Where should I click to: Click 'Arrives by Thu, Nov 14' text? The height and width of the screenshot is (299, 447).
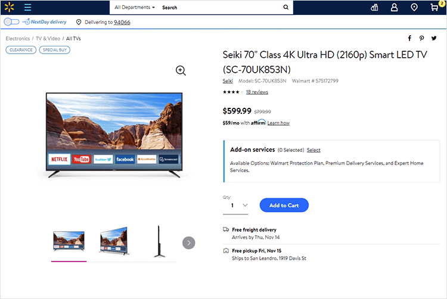[256, 237]
